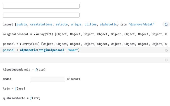Open the "@ranoya/datat" notebook link
The image size is (170, 106).
(142, 24)
